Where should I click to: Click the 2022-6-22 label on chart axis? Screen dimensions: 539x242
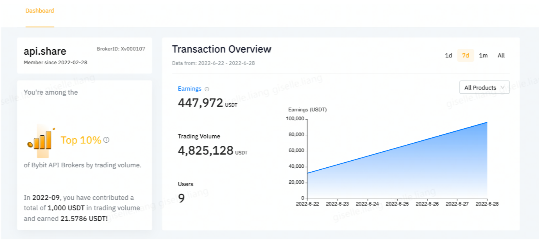308,204
